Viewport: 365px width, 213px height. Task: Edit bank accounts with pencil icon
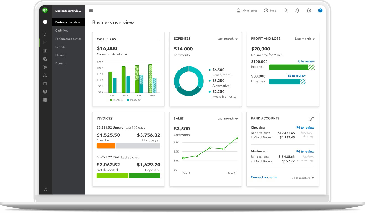point(312,119)
